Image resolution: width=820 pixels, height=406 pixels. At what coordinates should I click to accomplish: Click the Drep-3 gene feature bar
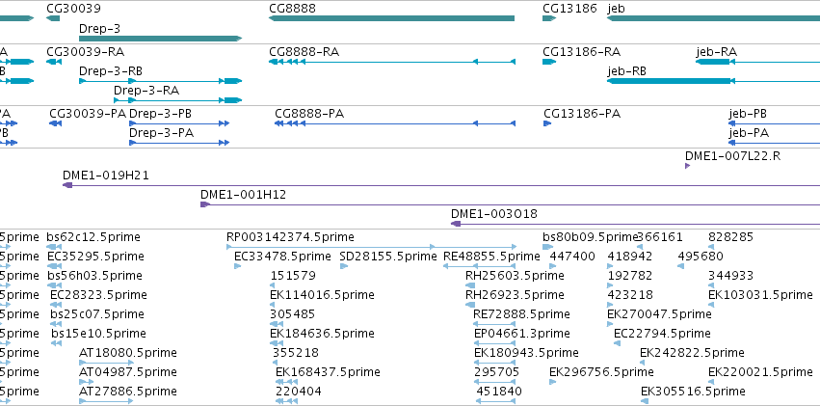[161, 39]
